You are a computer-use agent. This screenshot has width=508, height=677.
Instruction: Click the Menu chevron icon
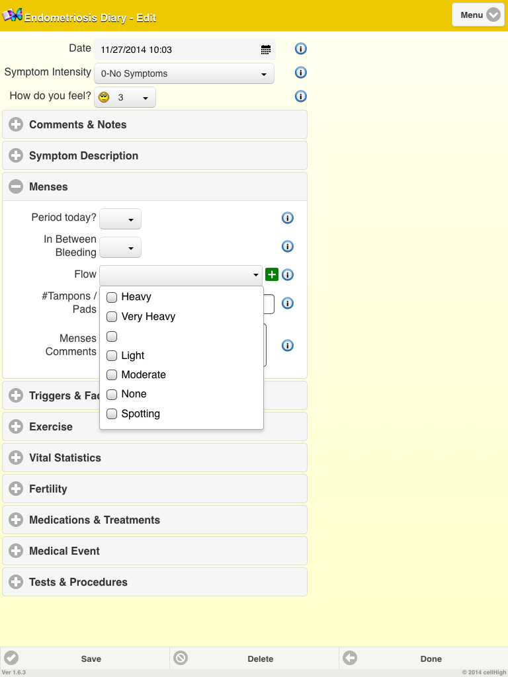pos(493,15)
